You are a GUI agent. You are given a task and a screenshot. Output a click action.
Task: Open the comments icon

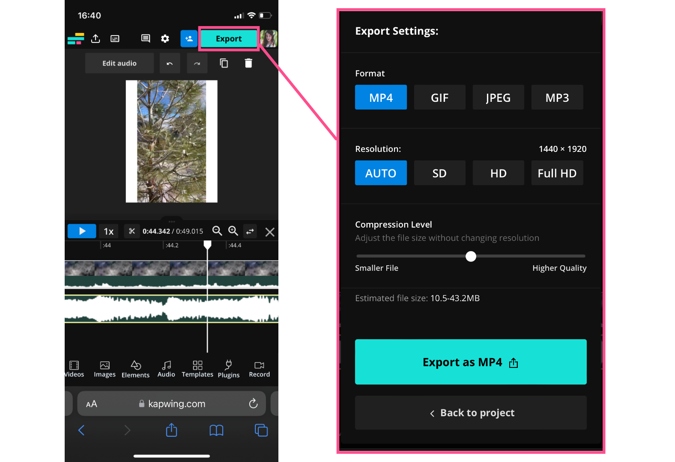146,39
